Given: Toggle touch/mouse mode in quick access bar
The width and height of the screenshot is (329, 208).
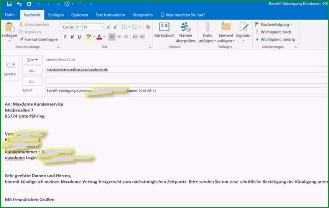Looking at the screenshot, I should pos(67,4).
